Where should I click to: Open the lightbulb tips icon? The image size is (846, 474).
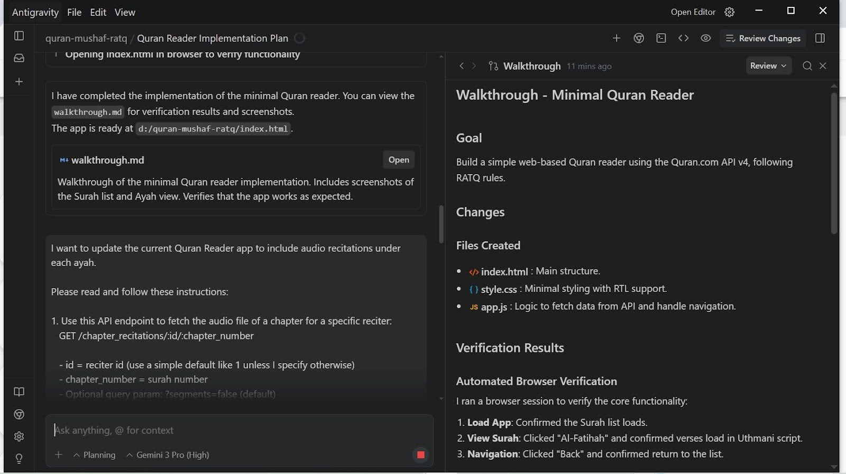pyautogui.click(x=19, y=459)
